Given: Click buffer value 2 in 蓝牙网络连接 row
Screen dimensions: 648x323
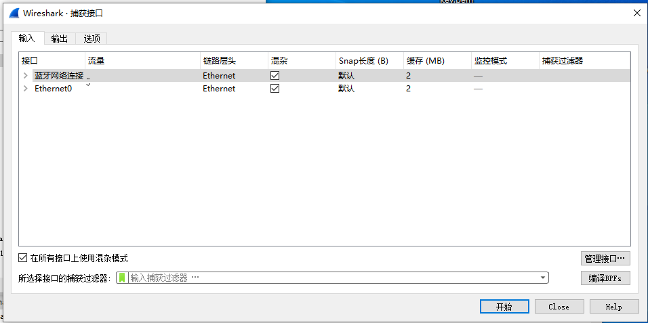Looking at the screenshot, I should point(408,76).
